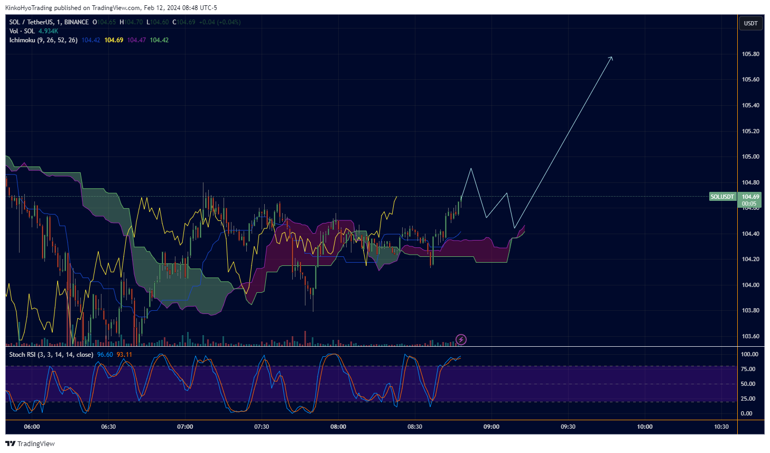Image resolution: width=770 pixels, height=453 pixels.
Task: Click the 09:00 time axis label
Action: pyautogui.click(x=491, y=427)
